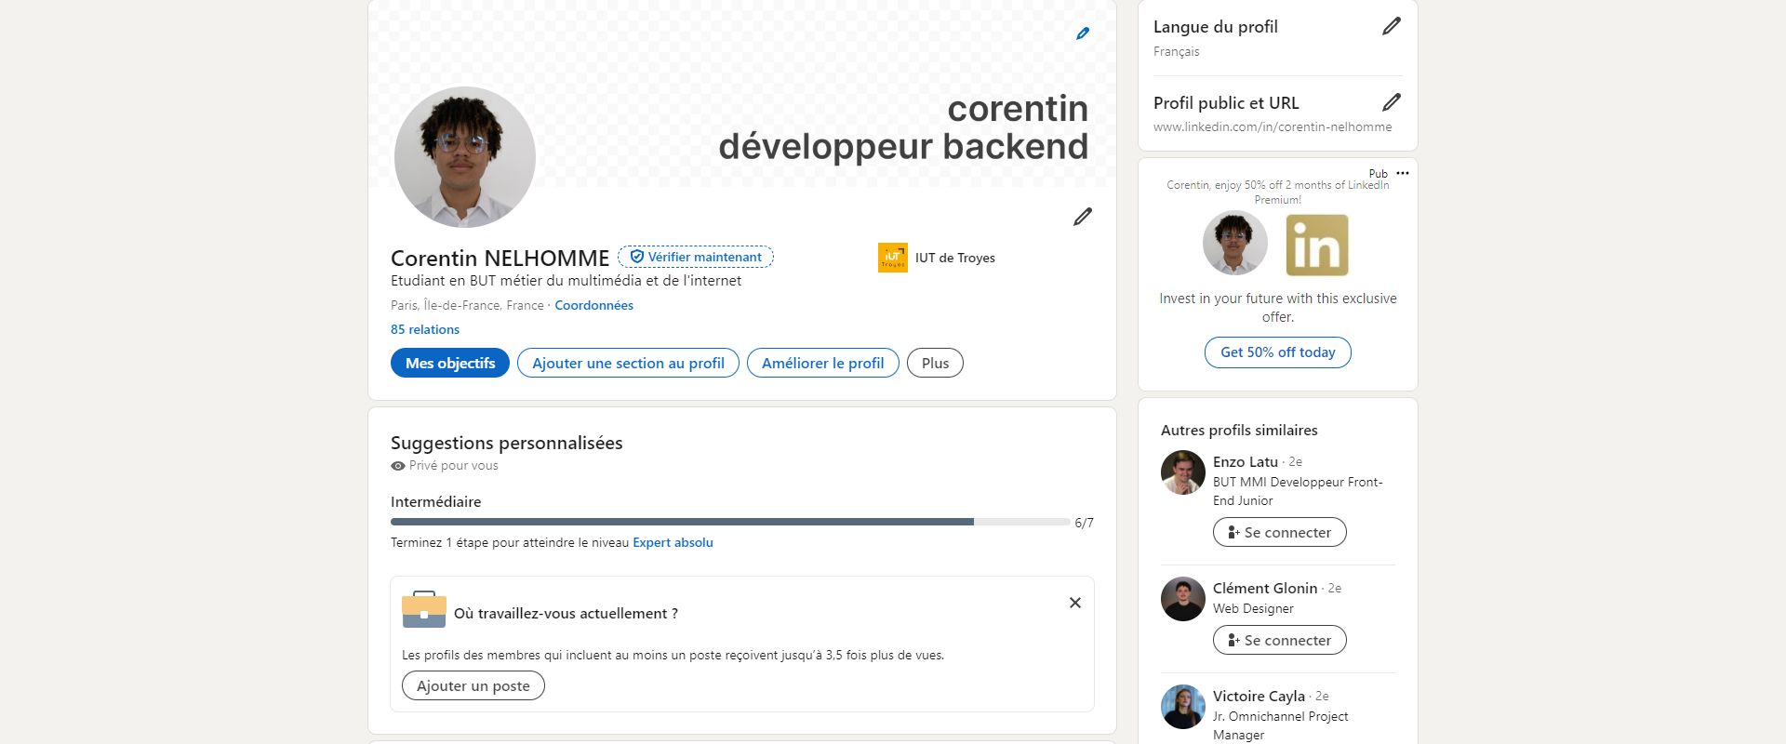This screenshot has width=1786, height=744.
Task: Open the 85 relations link
Action: tap(425, 329)
